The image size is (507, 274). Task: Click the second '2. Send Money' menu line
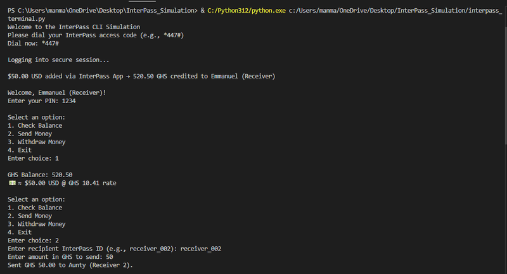click(30, 216)
